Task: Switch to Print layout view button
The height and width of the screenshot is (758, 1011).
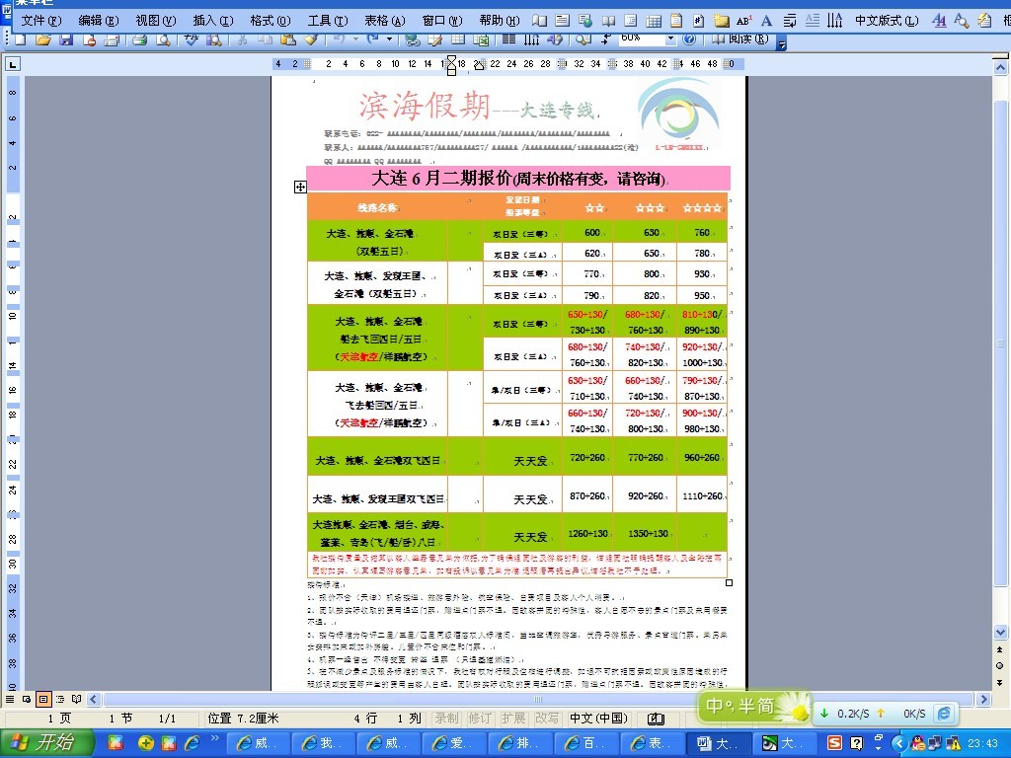Action: point(43,699)
